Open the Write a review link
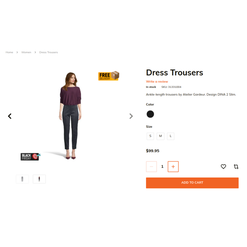Viewport: 247px width, 247px height. [x=157, y=82]
